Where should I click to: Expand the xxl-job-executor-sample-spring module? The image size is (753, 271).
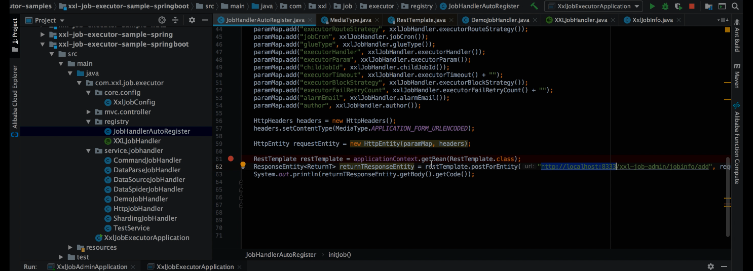pyautogui.click(x=44, y=35)
